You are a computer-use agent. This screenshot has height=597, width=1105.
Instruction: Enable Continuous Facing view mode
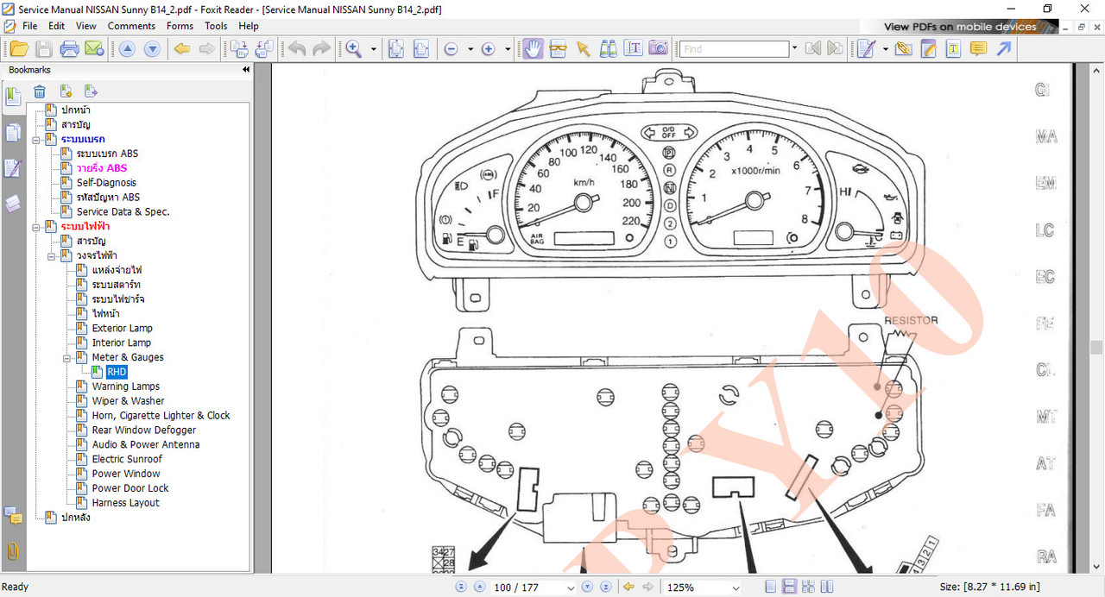click(x=808, y=587)
